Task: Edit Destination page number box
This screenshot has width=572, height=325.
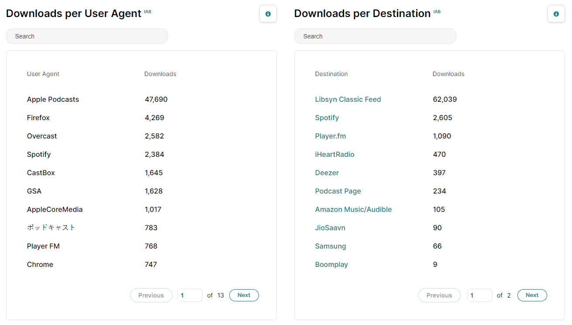Action: (479, 295)
